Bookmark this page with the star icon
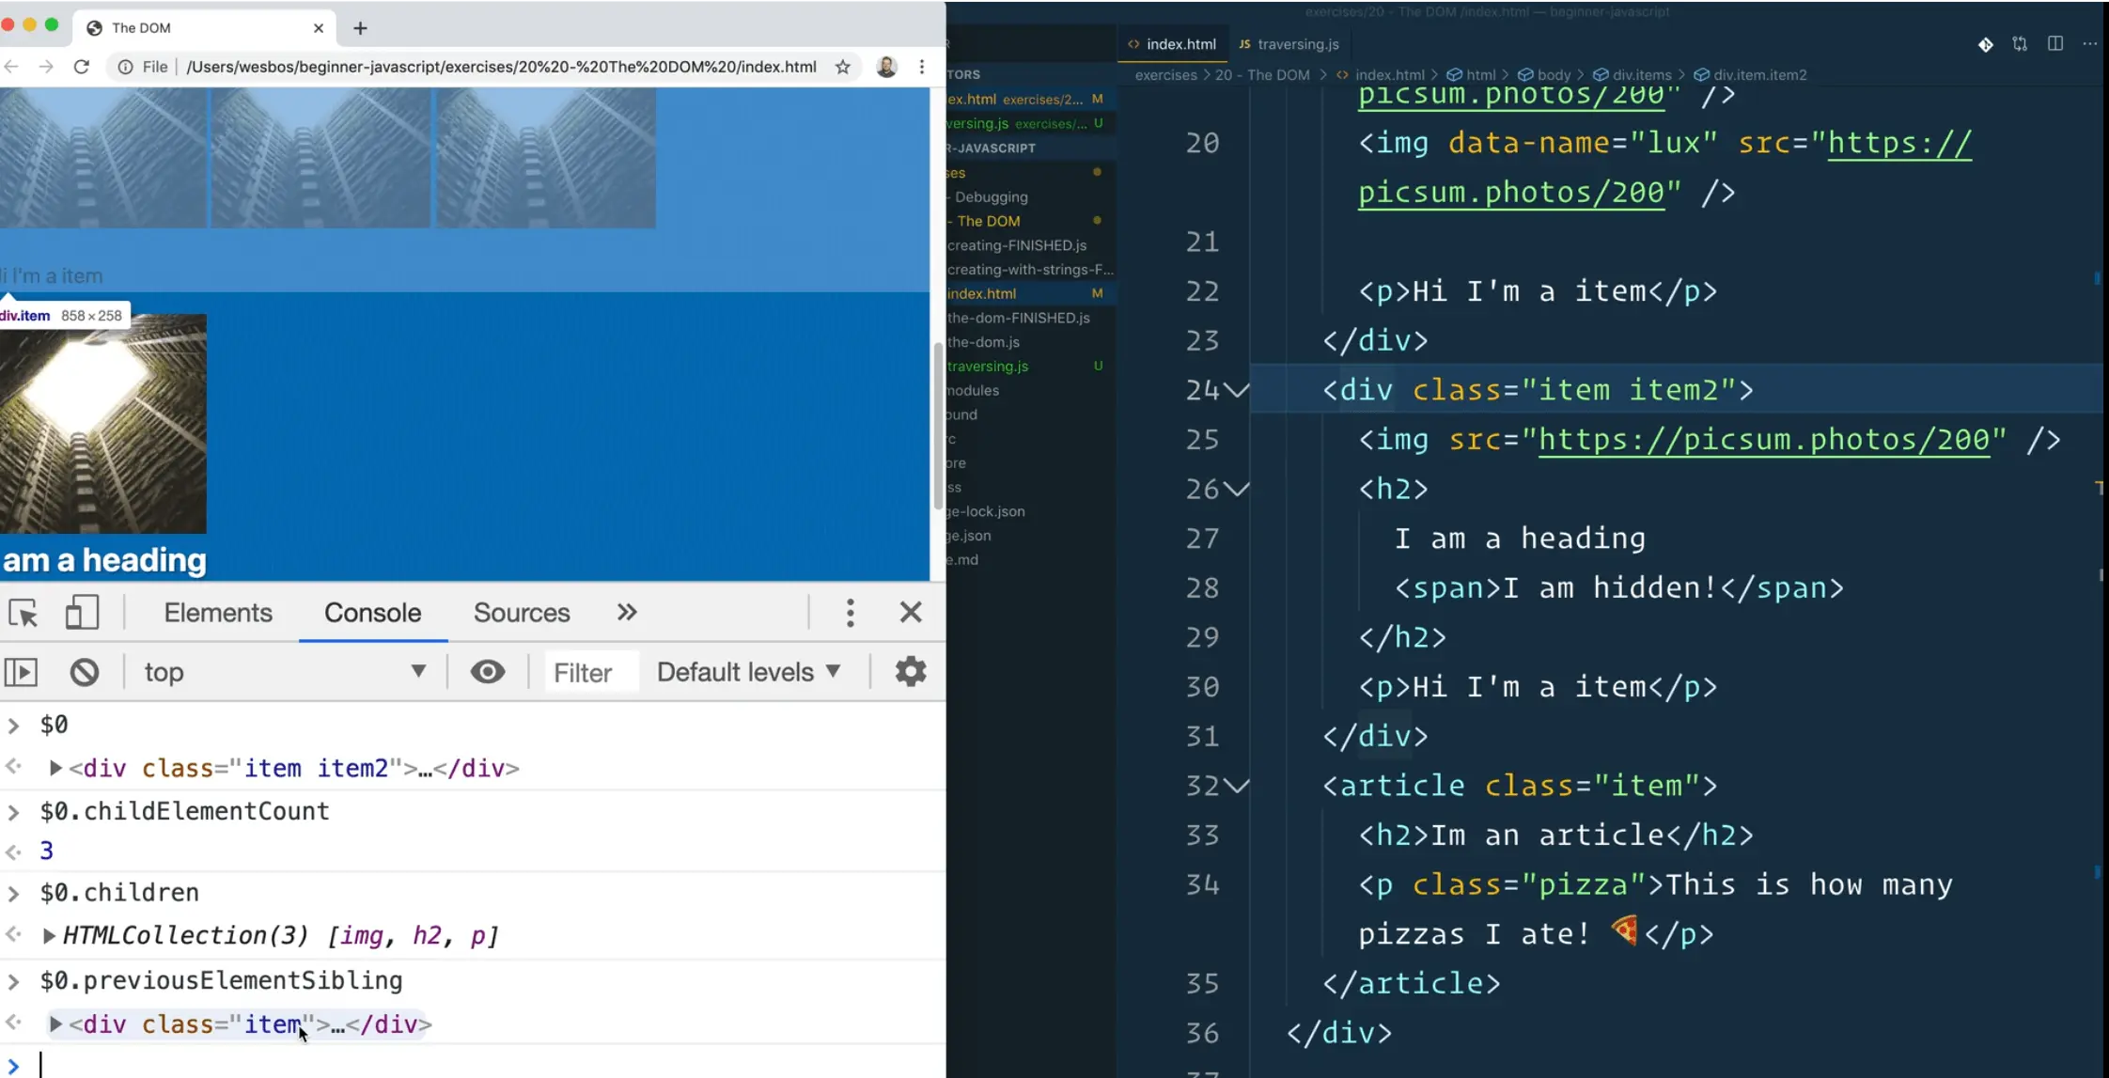Image resolution: width=2109 pixels, height=1078 pixels. coord(843,67)
